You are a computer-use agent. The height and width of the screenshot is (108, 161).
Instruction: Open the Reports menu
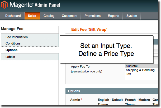[x=113, y=16]
